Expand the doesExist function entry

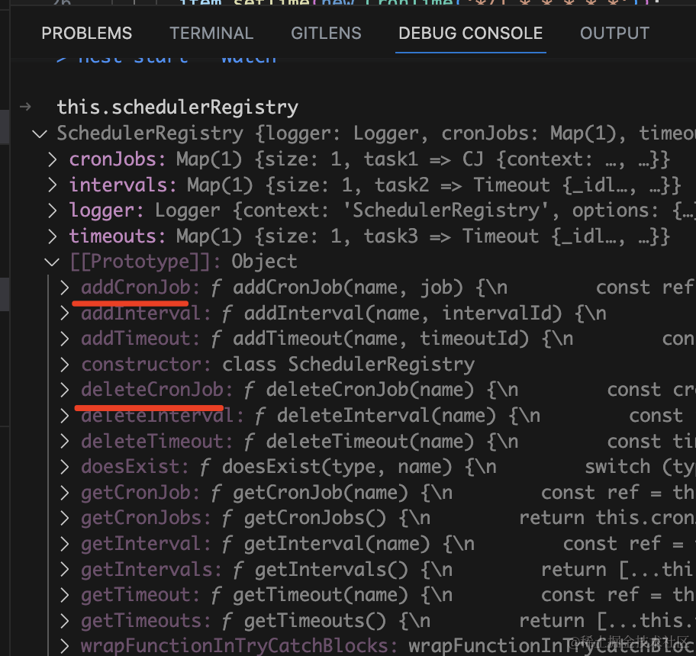click(x=66, y=467)
